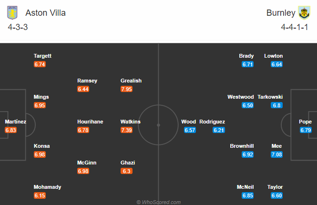Open the WhoScored.com watermark link
The height and width of the screenshot is (205, 317).
click(158, 202)
